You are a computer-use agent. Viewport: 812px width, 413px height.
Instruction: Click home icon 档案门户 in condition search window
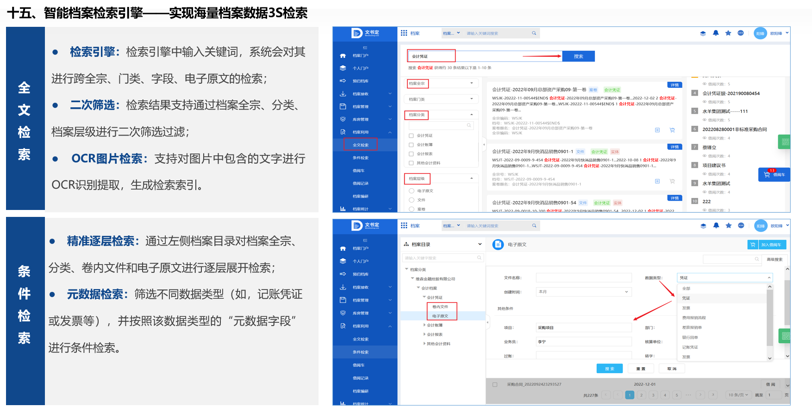(x=343, y=248)
